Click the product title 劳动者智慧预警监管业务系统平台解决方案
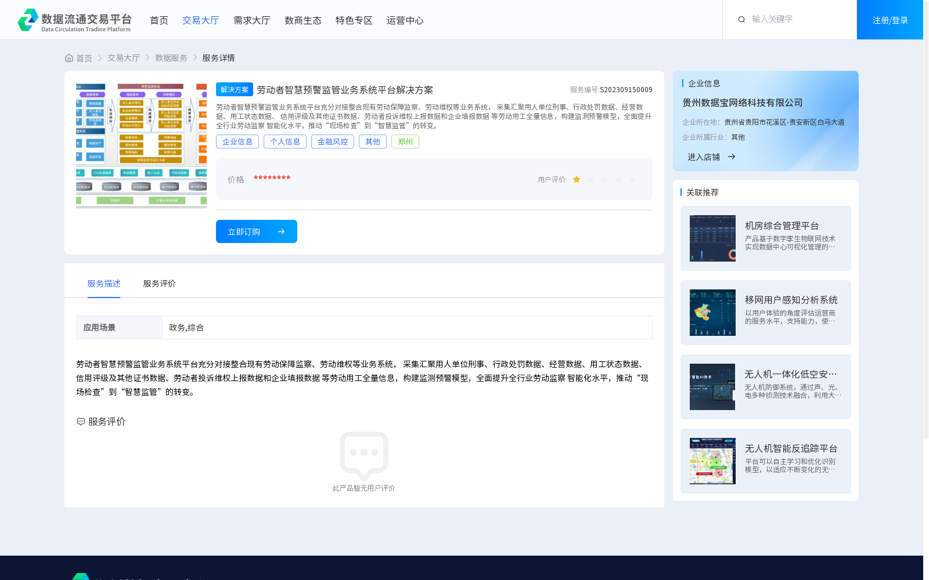 tap(345, 90)
